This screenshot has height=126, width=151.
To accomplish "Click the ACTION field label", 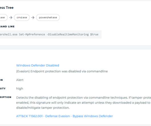I will [x=1, y=80].
